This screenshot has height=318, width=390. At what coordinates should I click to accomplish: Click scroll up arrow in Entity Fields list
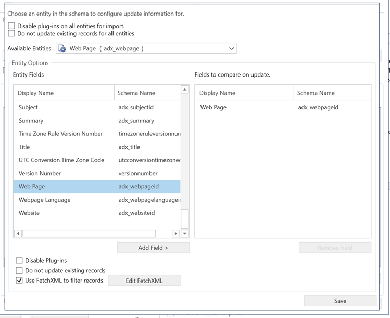pyautogui.click(x=184, y=90)
